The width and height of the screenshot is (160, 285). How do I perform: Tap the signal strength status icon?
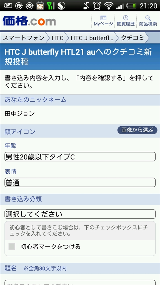coord(120,6)
